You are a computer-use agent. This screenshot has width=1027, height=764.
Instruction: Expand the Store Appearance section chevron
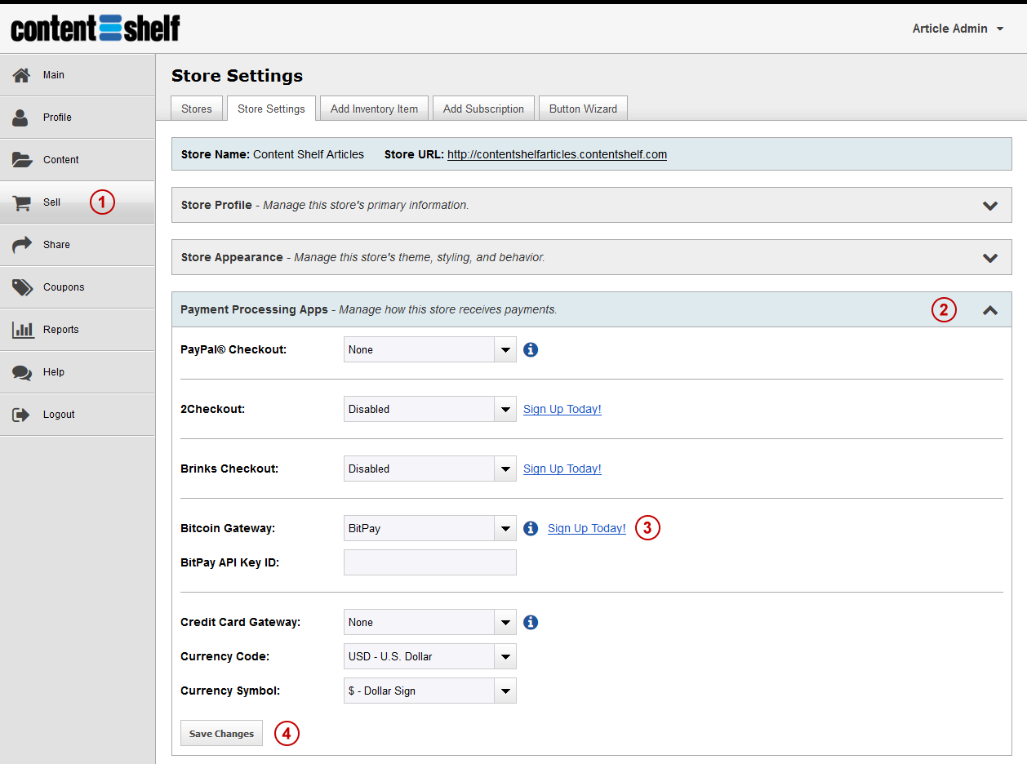[990, 258]
